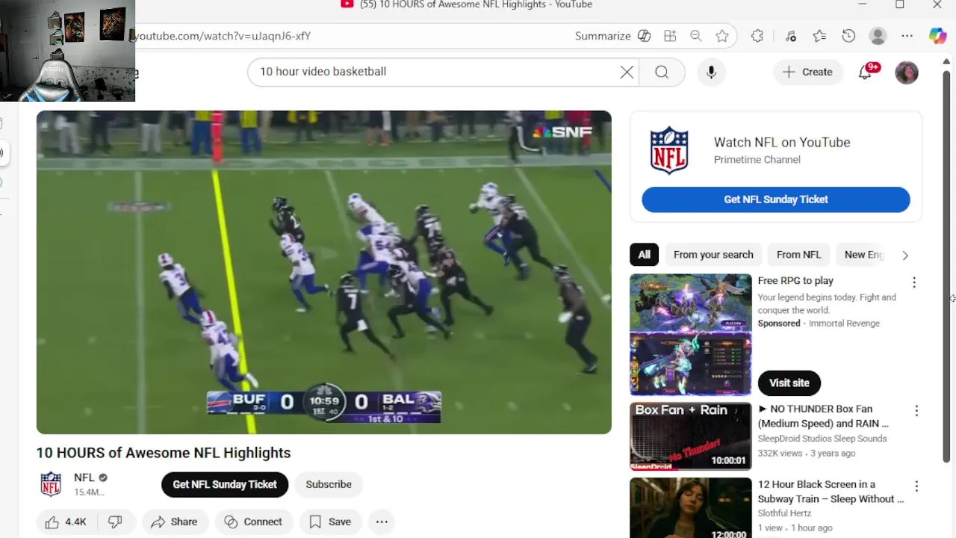This screenshot has height=538, width=956.
Task: Click the Slothful Hertz channel name
Action: 784,513
